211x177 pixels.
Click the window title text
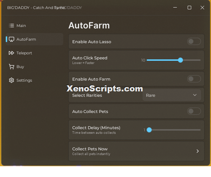click(x=36, y=8)
